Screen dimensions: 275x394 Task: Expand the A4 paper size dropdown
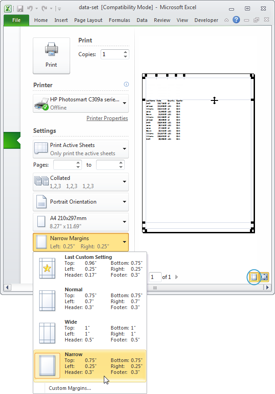point(81,222)
